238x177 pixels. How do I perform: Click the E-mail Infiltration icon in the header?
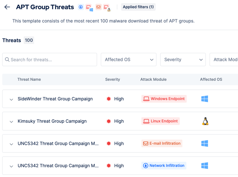[98, 7]
